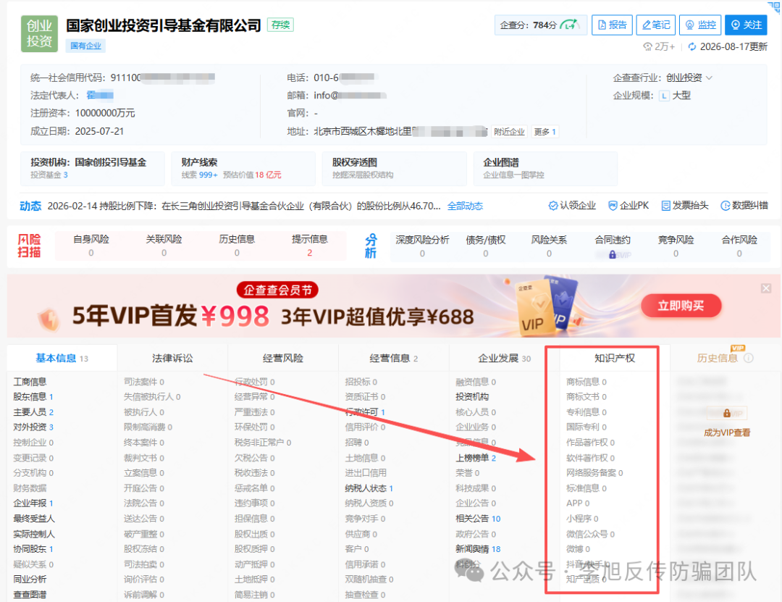
Task: Click the 企业PK icon link
Action: (x=628, y=206)
